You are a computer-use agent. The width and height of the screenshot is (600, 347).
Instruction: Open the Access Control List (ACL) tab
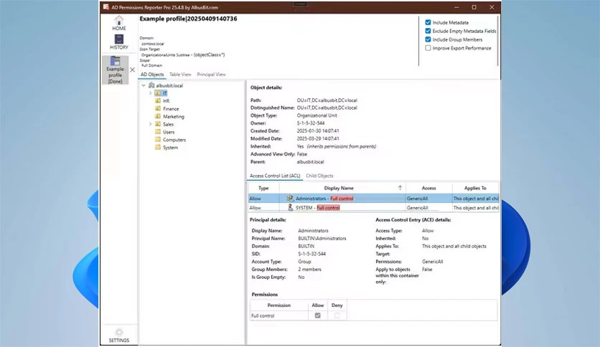275,176
